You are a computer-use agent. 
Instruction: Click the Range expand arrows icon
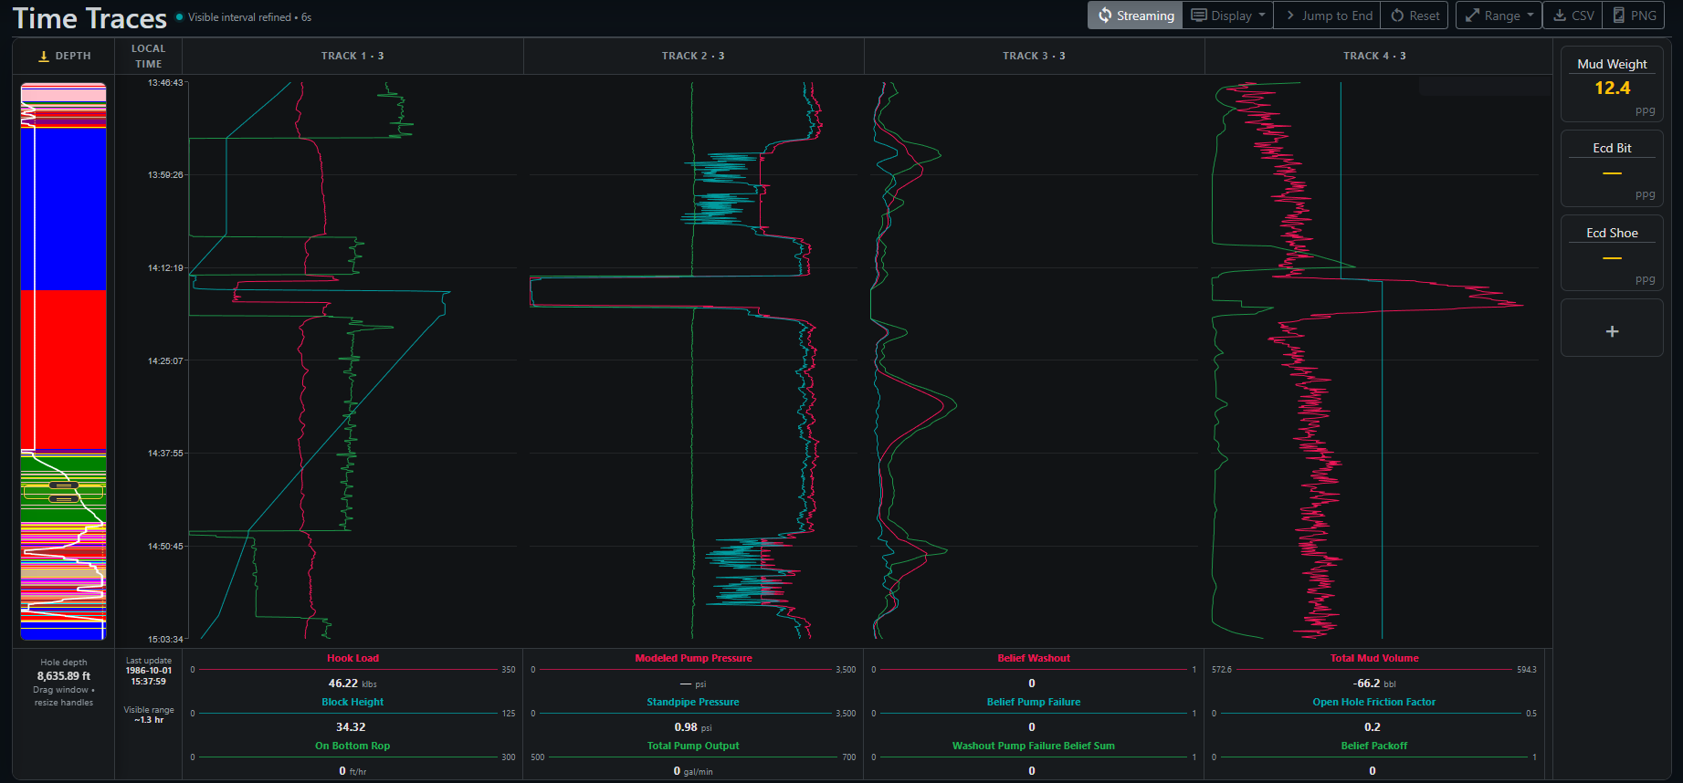tap(1472, 16)
